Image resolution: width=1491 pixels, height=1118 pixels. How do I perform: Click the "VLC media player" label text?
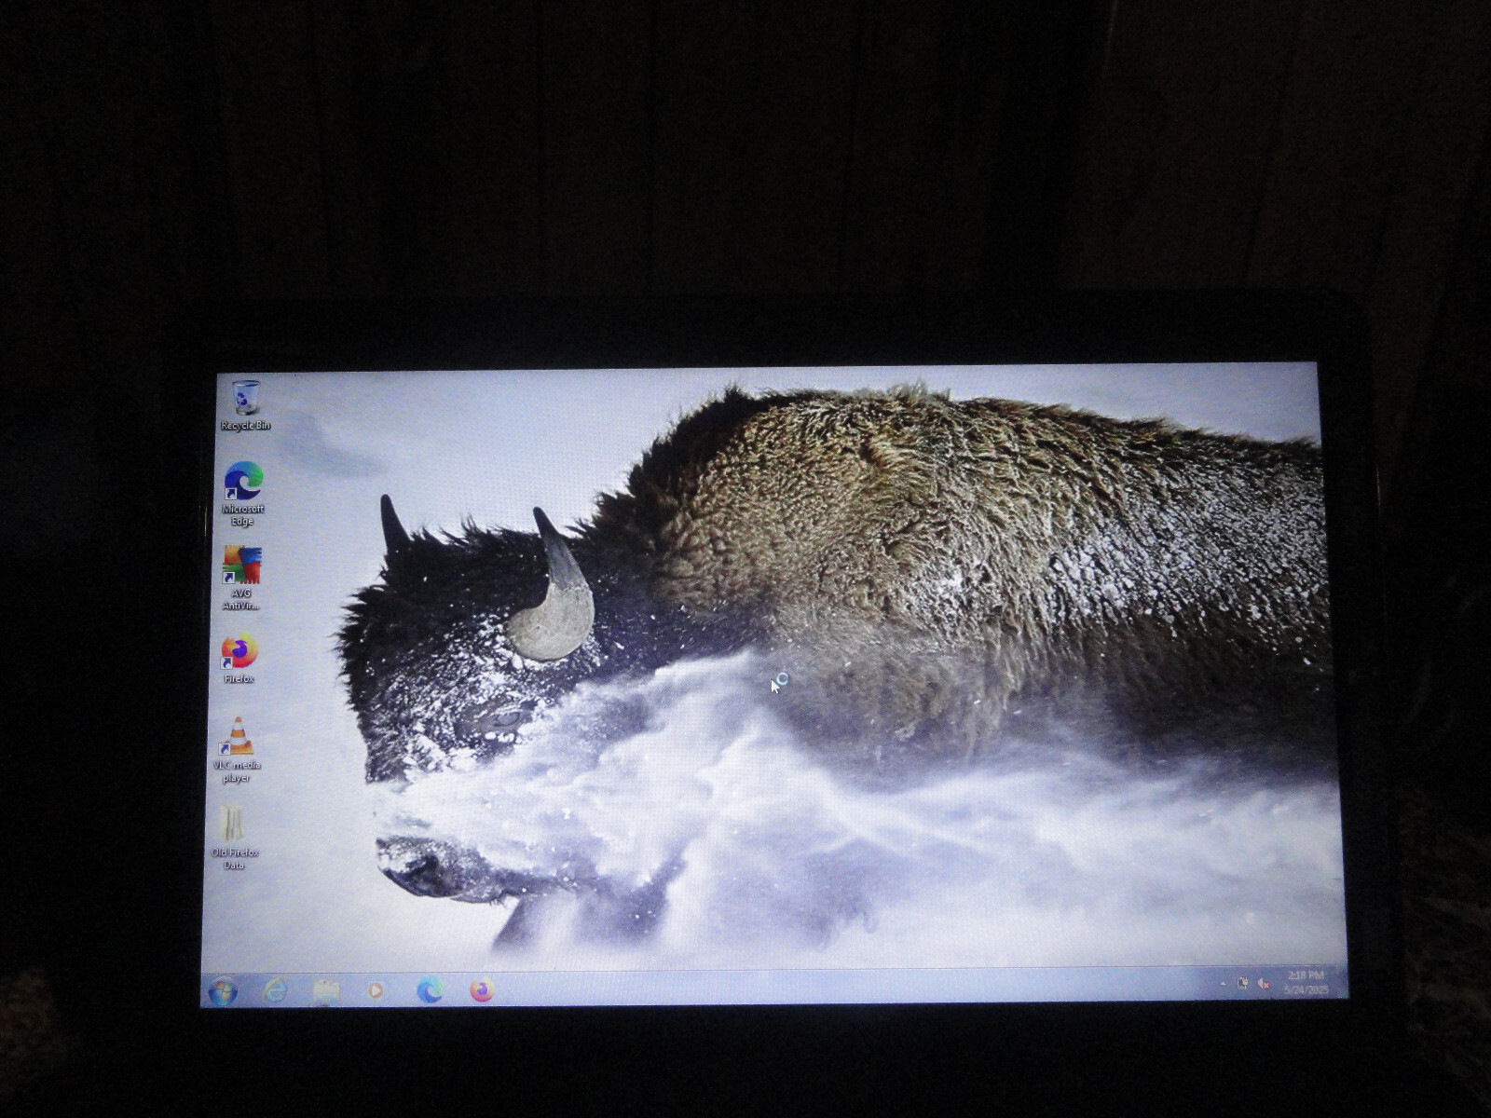coord(237,771)
